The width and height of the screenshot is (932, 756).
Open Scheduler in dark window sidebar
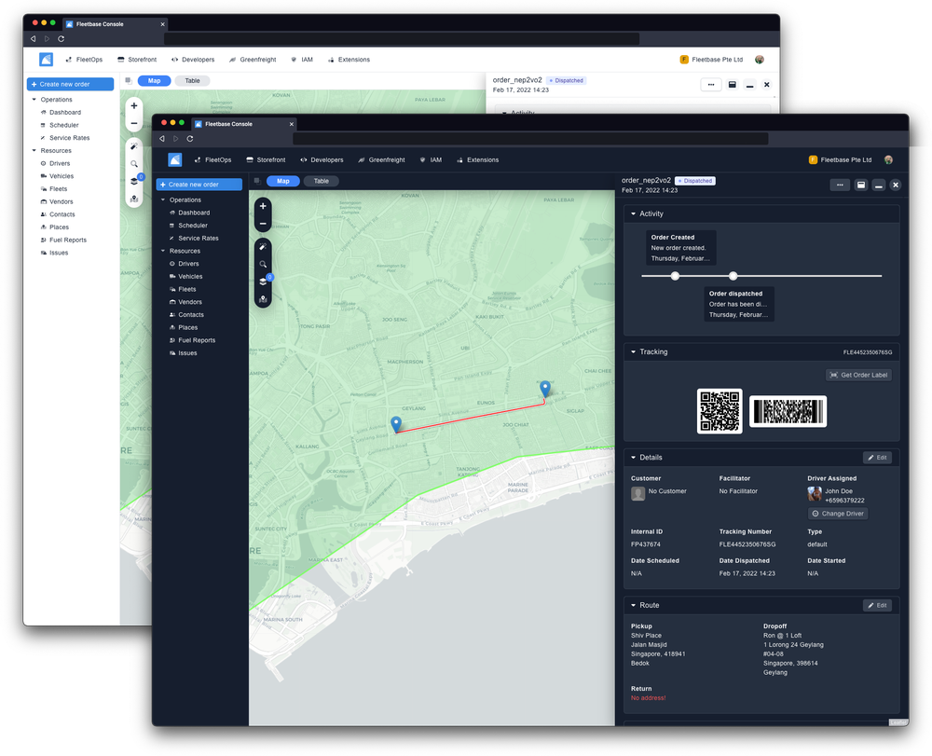pyautogui.click(x=188, y=226)
